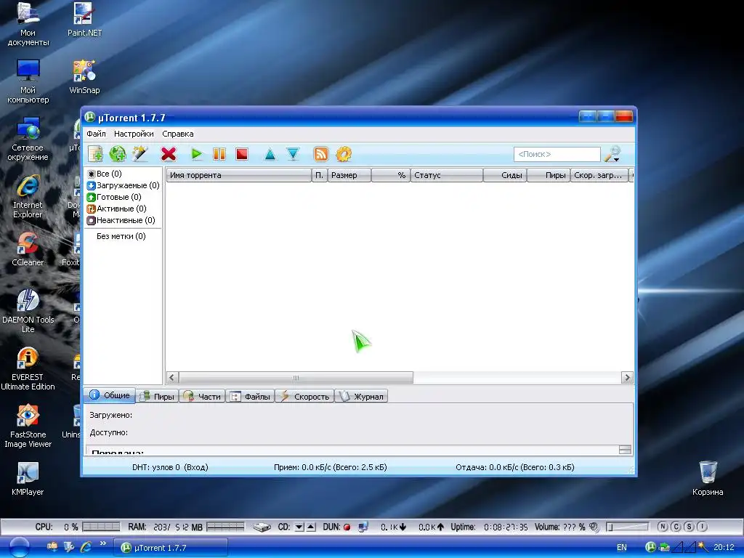Switch to the Файлы tab
744x558 pixels.
(250, 396)
